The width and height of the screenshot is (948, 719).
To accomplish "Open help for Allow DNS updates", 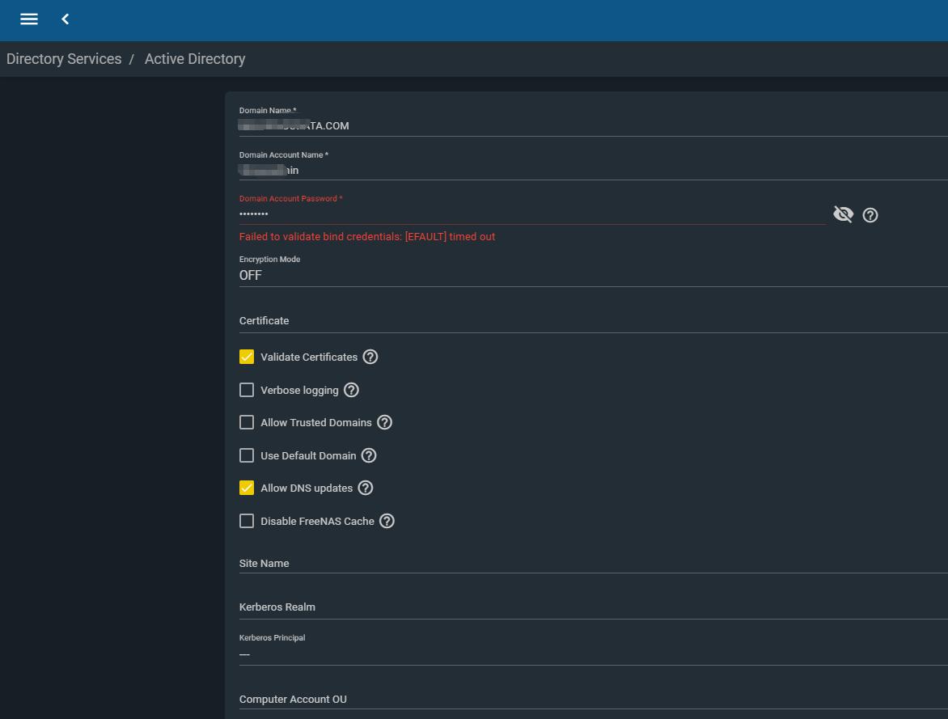I will 366,488.
